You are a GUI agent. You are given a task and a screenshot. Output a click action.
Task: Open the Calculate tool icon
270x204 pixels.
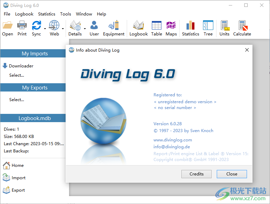243,25
